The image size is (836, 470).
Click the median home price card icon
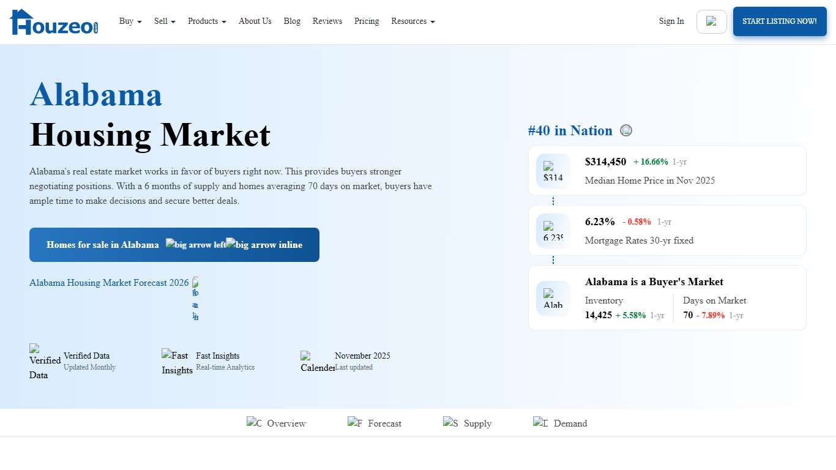(553, 171)
